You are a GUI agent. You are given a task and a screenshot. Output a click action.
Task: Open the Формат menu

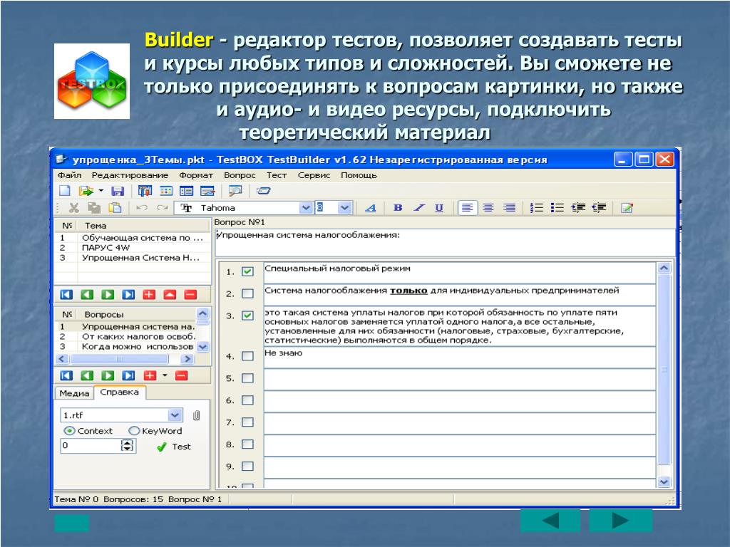click(x=196, y=175)
